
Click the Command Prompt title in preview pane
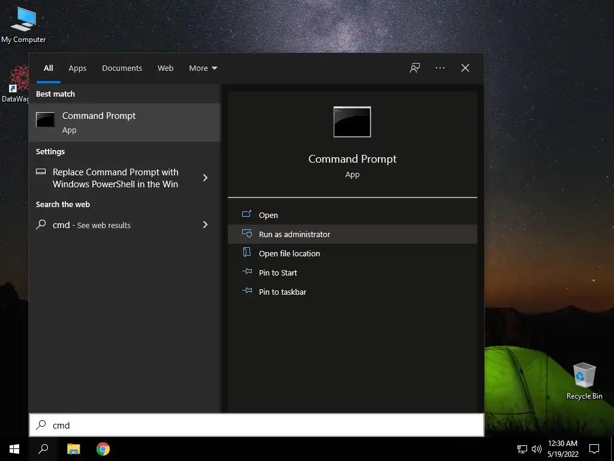click(352, 158)
